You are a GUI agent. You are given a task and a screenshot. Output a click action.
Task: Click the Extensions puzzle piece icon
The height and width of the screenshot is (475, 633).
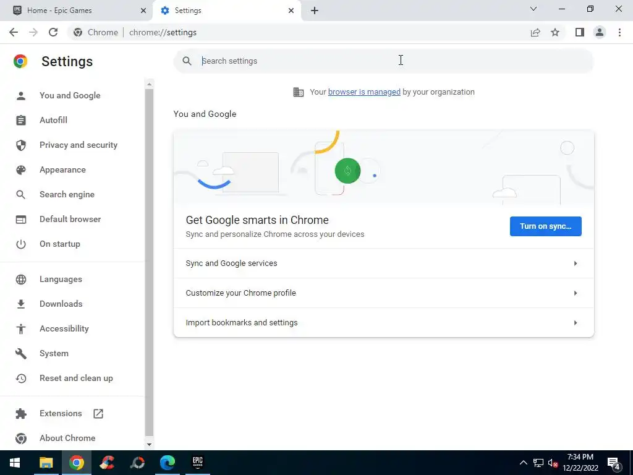coord(21,414)
